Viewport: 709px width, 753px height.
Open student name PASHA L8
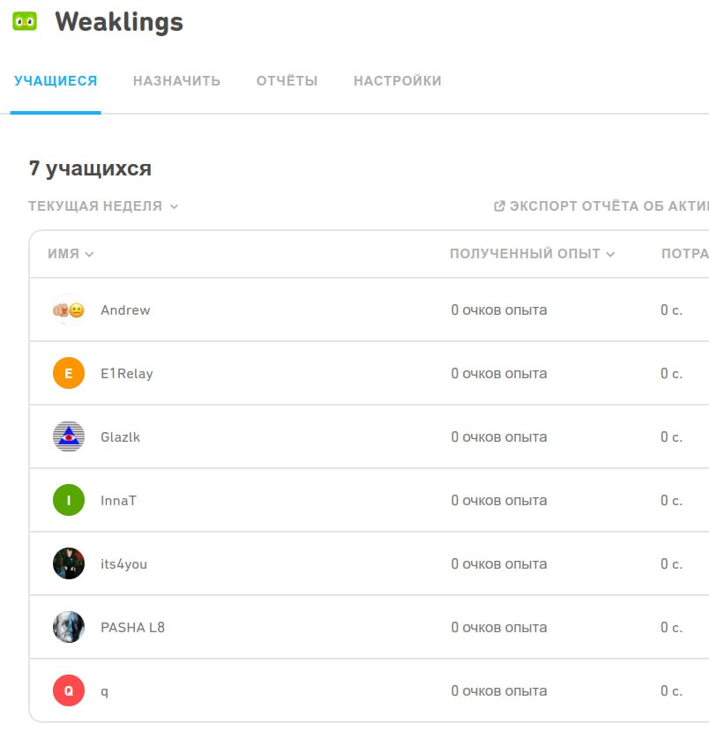pyautogui.click(x=132, y=628)
